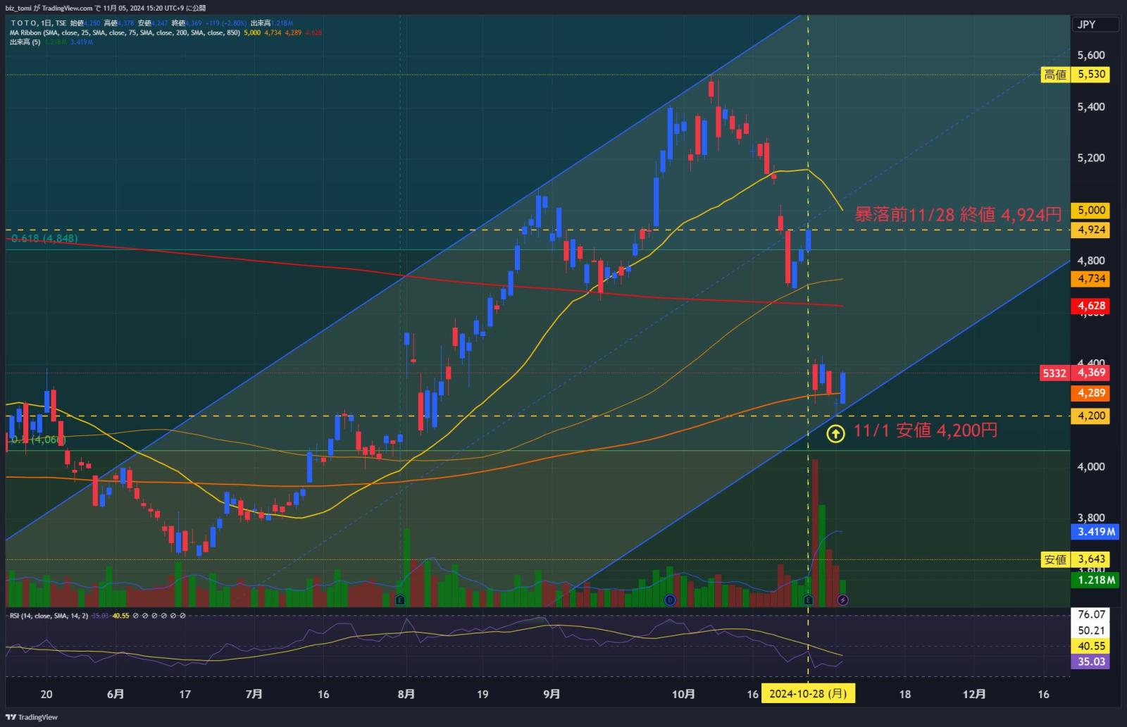Click the yellow circled up-arrow marker
Screen dimensions: 1127x727
[x=835, y=433]
